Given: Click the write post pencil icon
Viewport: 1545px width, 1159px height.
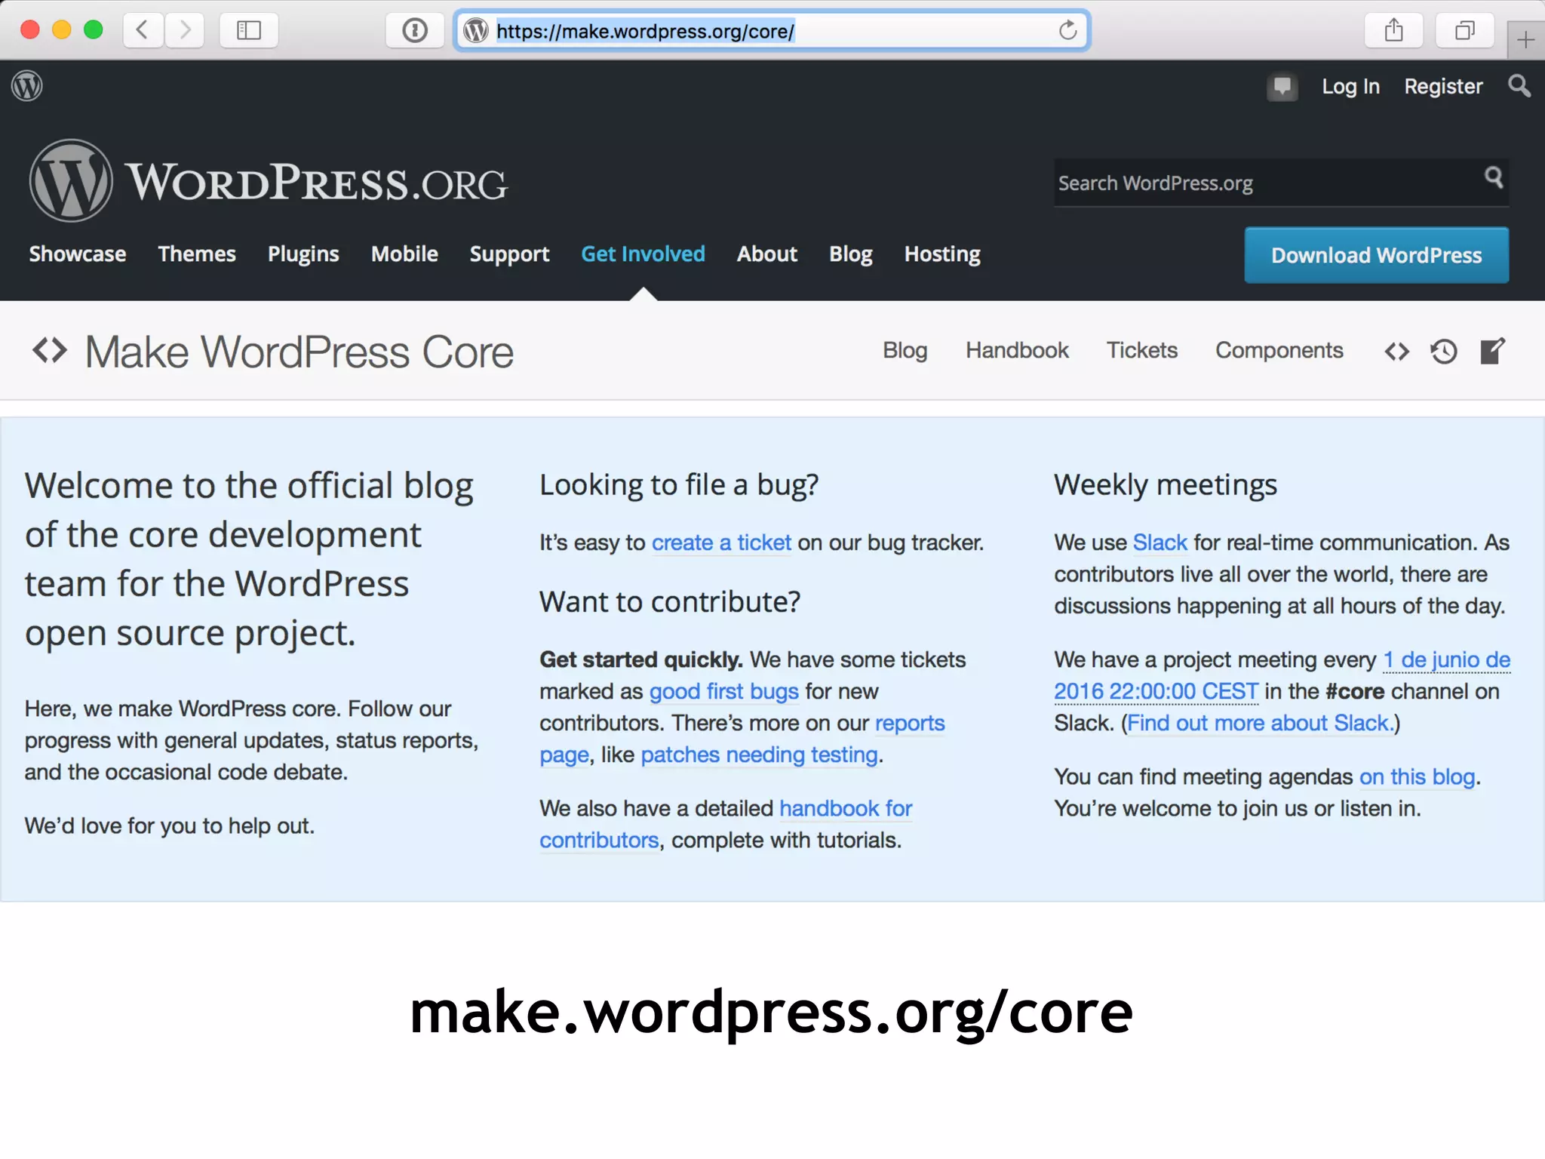Looking at the screenshot, I should [x=1492, y=351].
